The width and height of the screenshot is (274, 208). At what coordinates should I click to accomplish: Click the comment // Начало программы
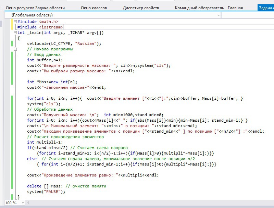(50, 49)
